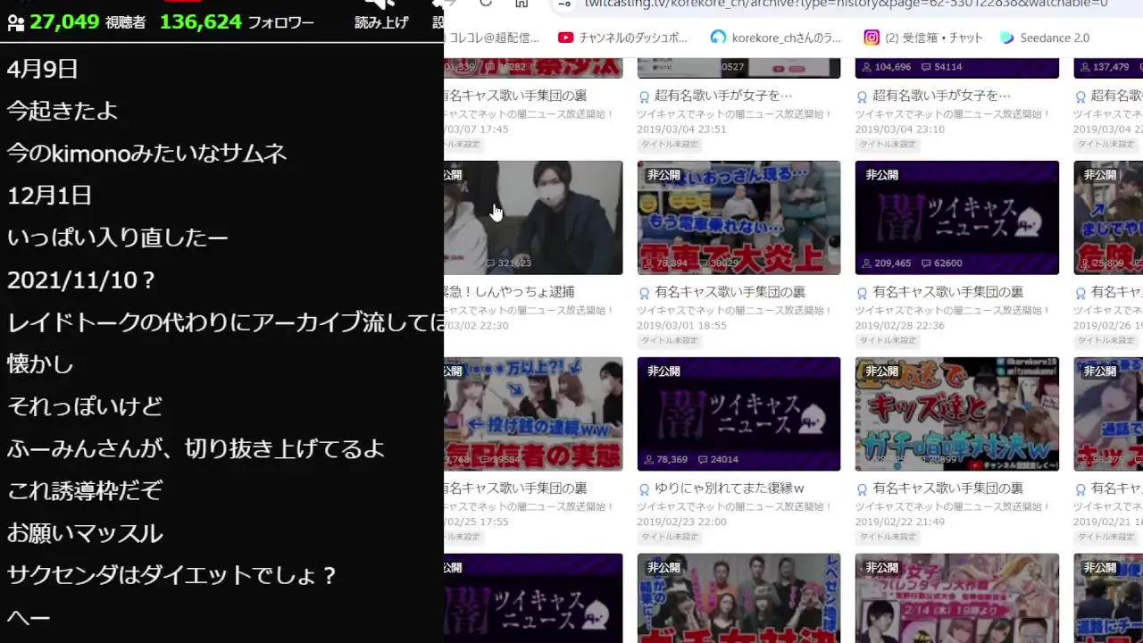Screen dimensions: 1143x643
Task: Click chat message 今のkimonoみたいなサムネ
Action: point(146,153)
